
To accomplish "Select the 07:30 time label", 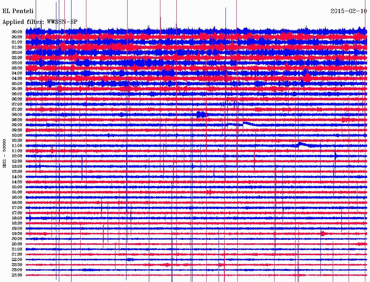I will [x=17, y=109].
